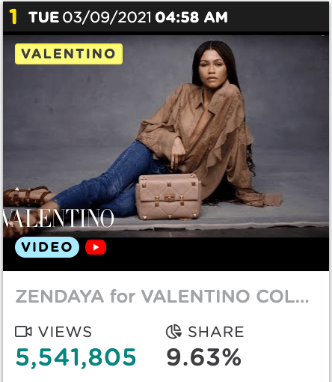Click the VIEWS label
Viewport: 332px width, 382px height.
pyautogui.click(x=65, y=332)
